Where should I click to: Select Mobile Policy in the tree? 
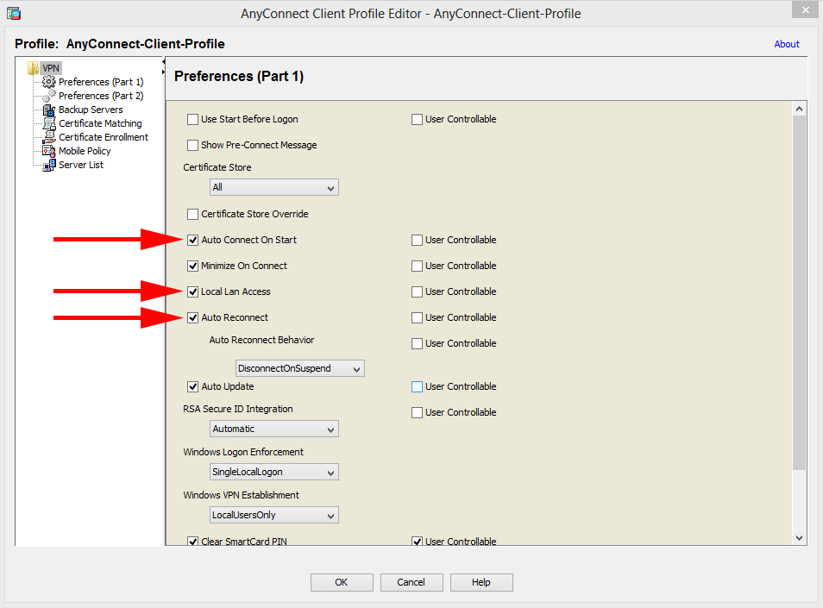pos(85,151)
